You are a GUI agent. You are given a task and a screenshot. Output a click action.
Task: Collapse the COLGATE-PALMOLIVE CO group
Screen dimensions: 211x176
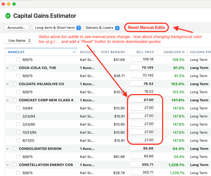coord(8,84)
